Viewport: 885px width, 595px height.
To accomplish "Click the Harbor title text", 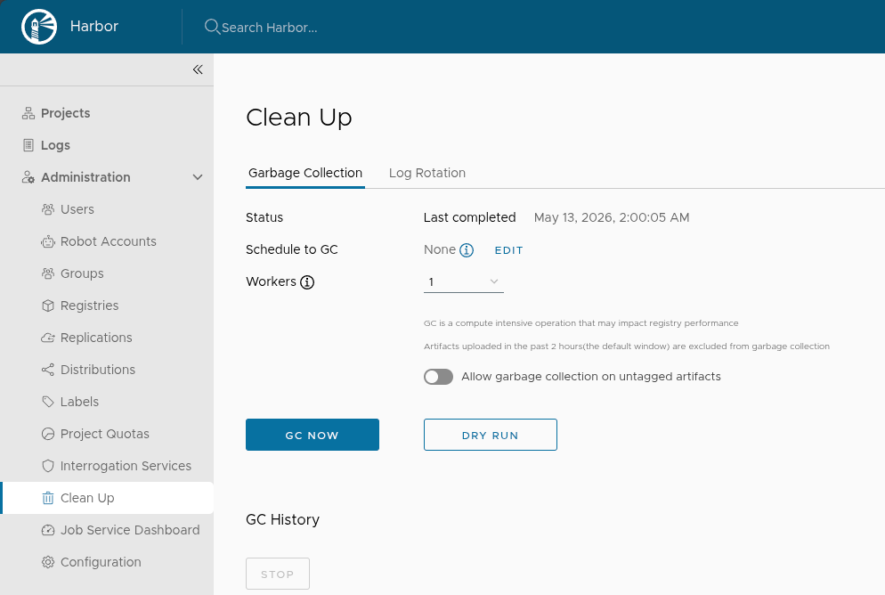I will click(94, 26).
